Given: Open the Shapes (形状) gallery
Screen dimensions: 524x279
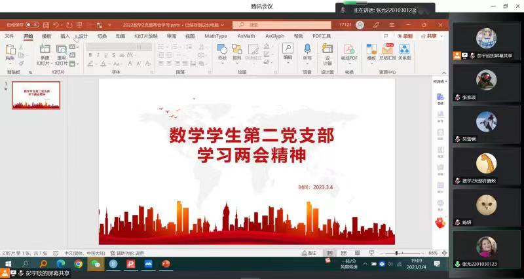Looking at the screenshot, I should click(222, 52).
